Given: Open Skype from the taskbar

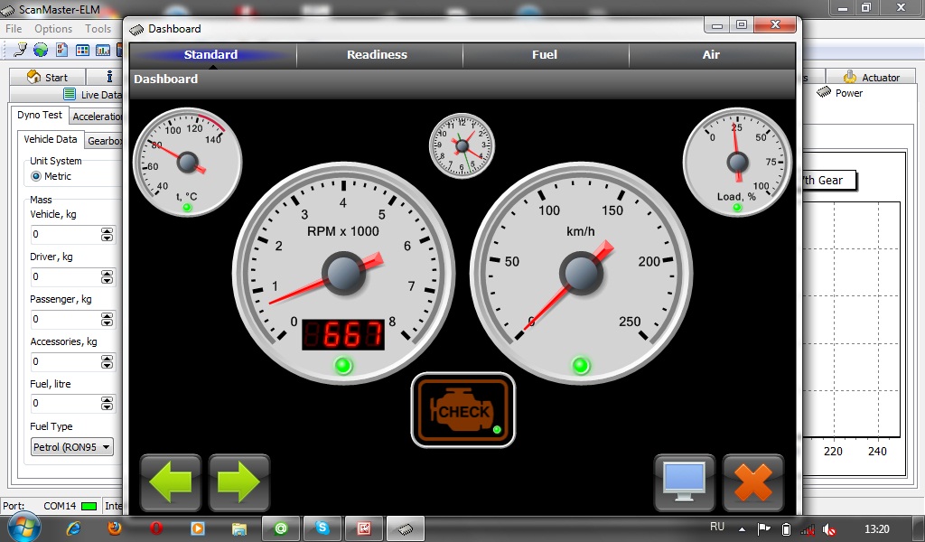Looking at the screenshot, I should pos(322,528).
